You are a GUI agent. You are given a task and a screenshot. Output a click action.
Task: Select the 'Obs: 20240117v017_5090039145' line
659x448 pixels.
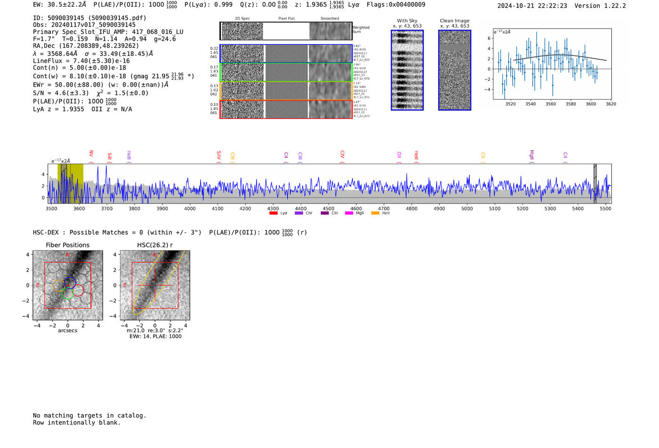[84, 25]
